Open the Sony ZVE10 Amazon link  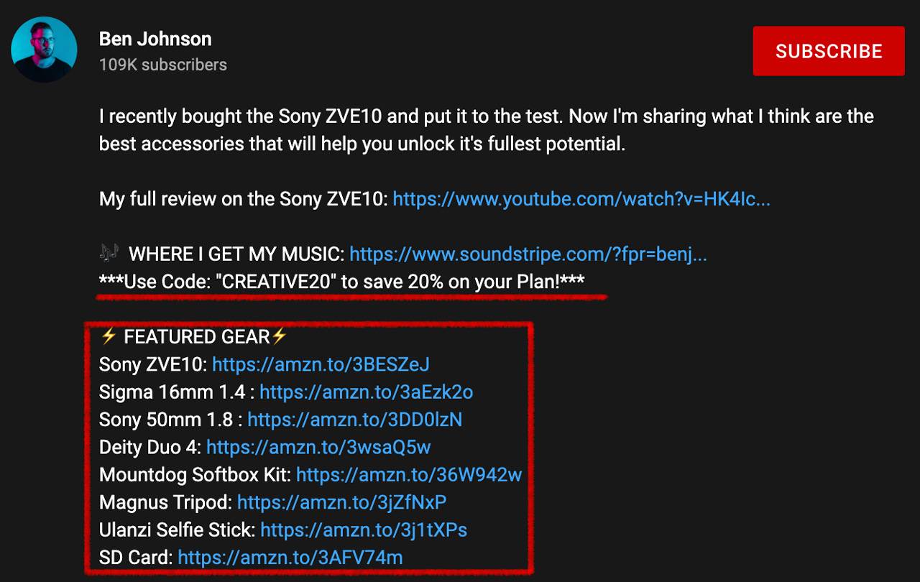321,364
